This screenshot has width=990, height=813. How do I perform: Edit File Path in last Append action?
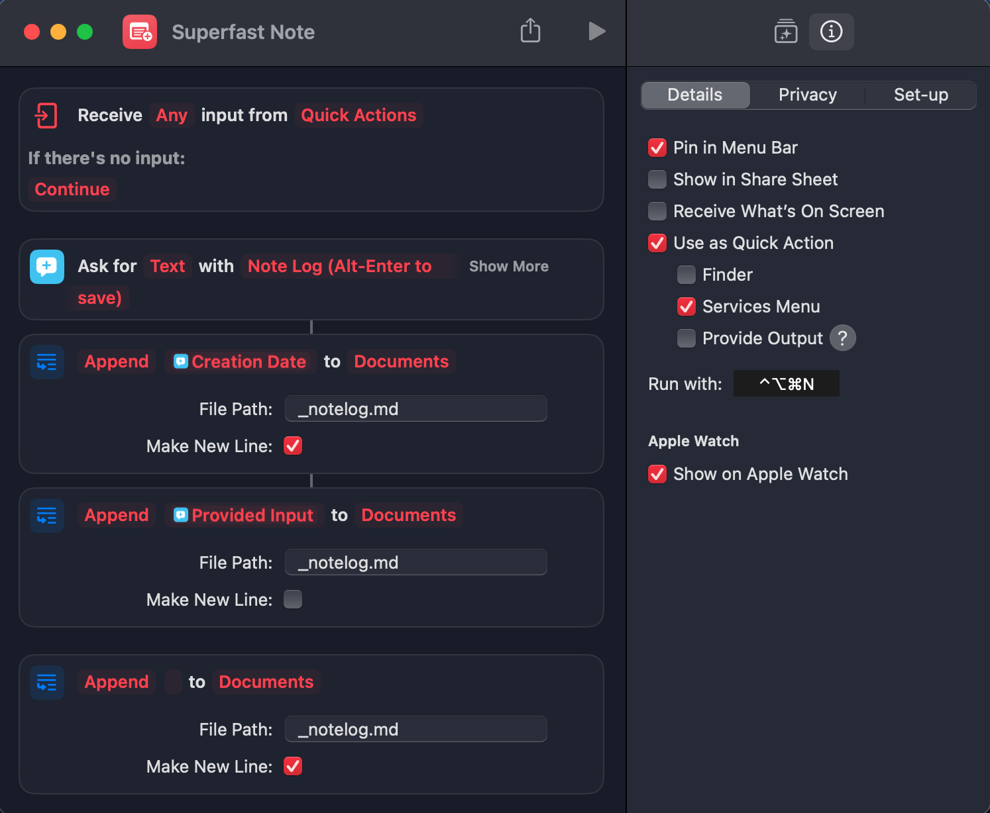(416, 729)
